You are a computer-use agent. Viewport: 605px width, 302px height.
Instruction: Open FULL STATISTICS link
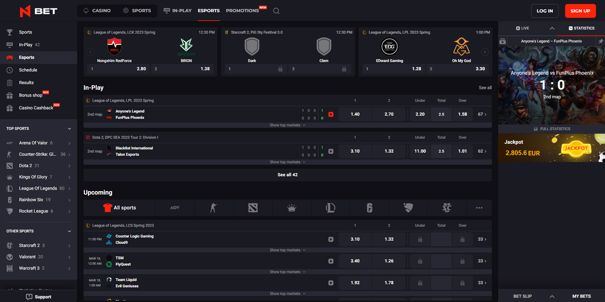(552, 129)
